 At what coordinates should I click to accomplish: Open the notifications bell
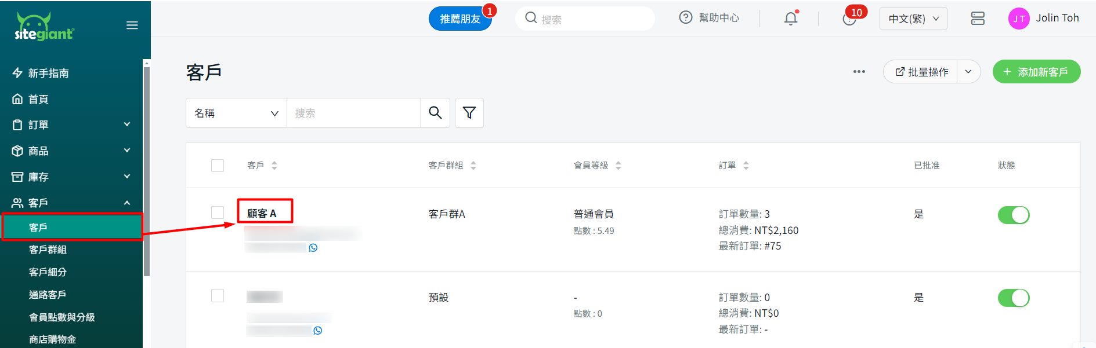click(x=791, y=19)
